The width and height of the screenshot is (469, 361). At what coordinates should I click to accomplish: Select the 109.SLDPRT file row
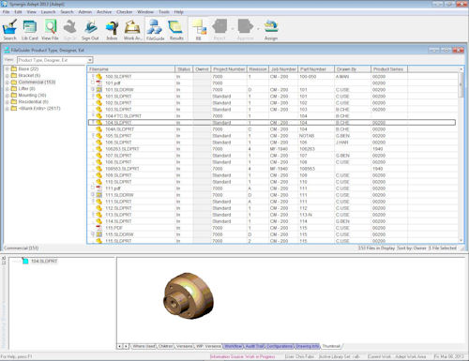pos(271,175)
